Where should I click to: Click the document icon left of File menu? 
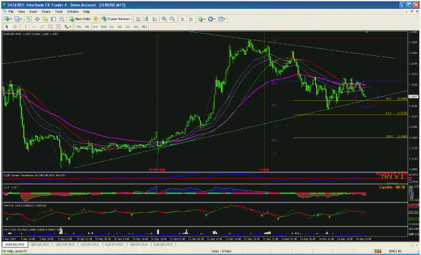(x=4, y=12)
